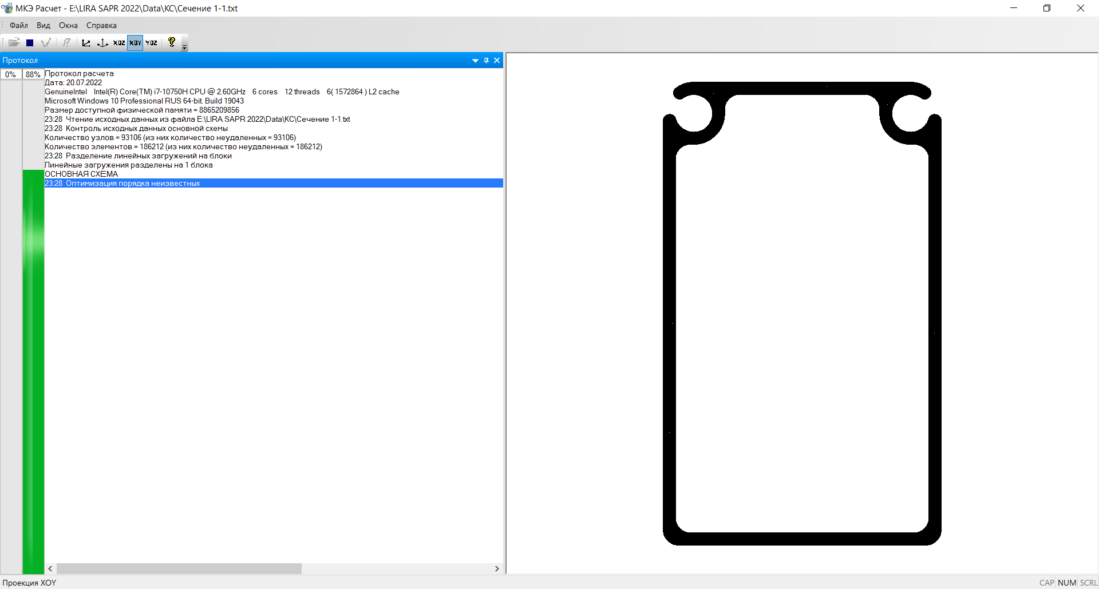1099x589 pixels.
Task: Click the anchor-shaped axes icon
Action: (102, 42)
